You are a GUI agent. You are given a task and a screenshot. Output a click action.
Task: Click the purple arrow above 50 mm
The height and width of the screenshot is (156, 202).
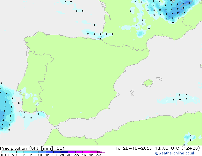(101, 152)
